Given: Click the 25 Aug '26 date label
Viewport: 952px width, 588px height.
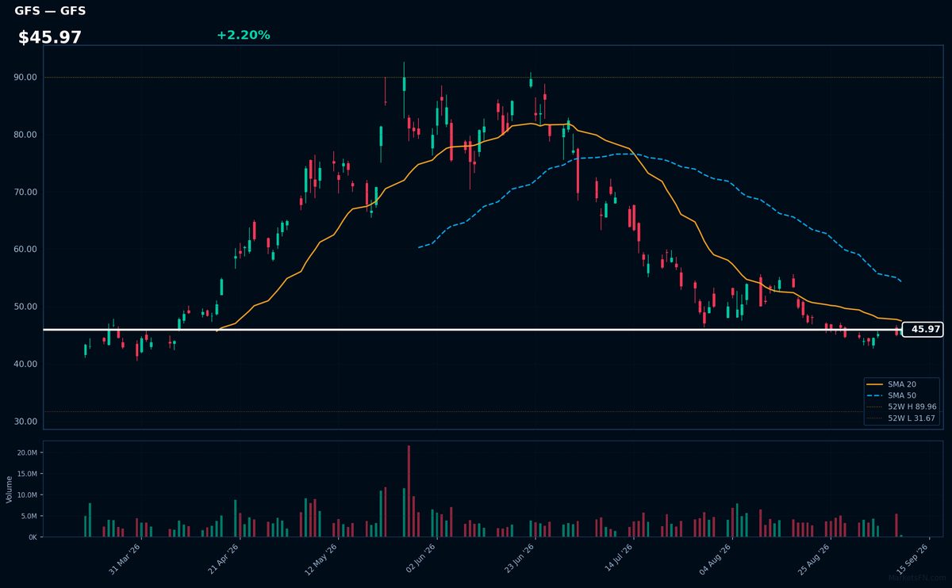Looking at the screenshot, I should (x=815, y=558).
